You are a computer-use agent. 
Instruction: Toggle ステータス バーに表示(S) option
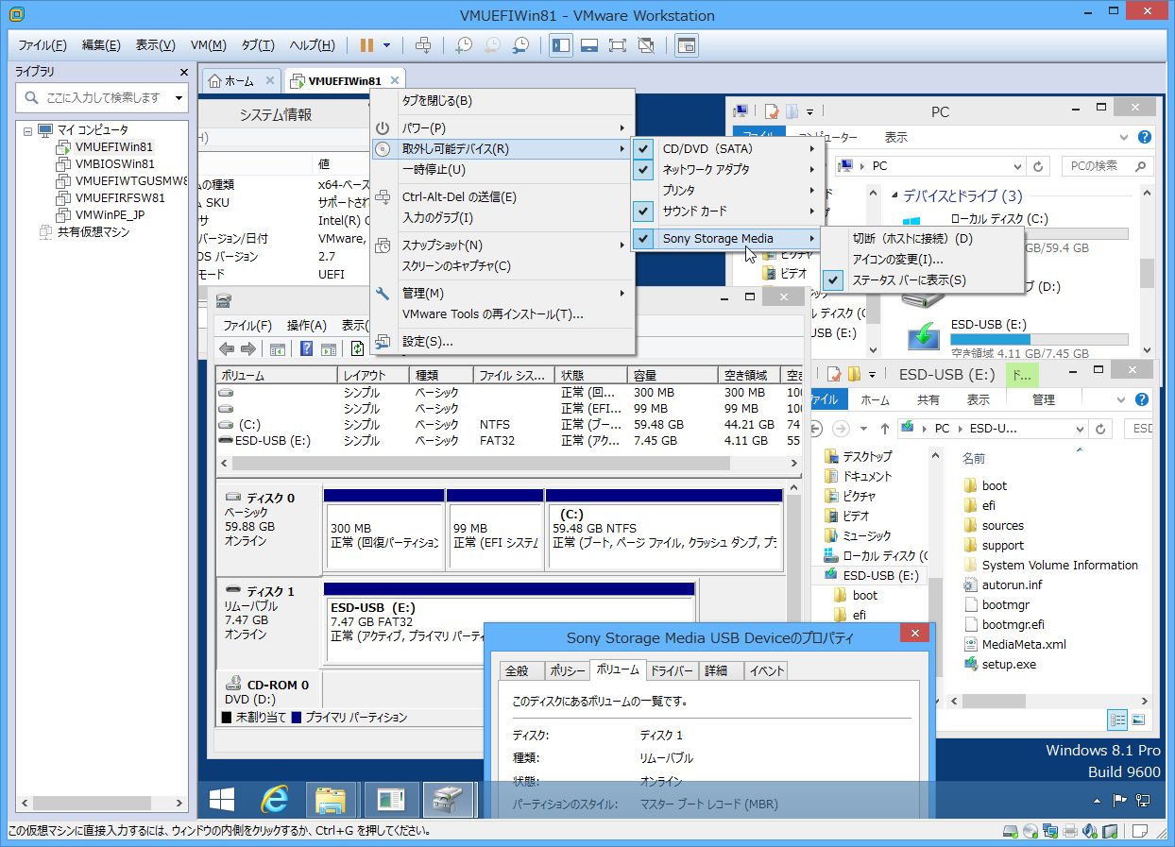click(x=924, y=280)
